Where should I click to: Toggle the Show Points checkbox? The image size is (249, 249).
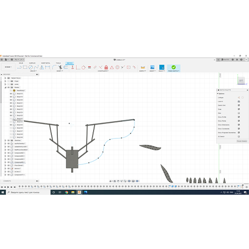click(239, 121)
